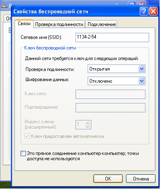Screen dimensions: 160x189
Task: Click the Ключ беспроводной сети group label
Action: tap(50, 48)
